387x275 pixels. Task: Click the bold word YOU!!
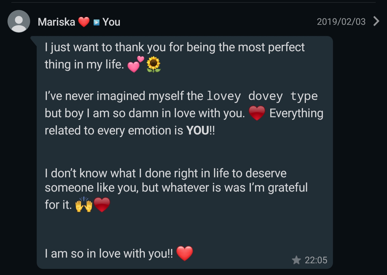point(200,131)
